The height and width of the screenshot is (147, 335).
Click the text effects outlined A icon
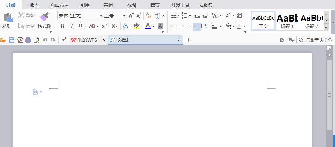[x=125, y=26]
